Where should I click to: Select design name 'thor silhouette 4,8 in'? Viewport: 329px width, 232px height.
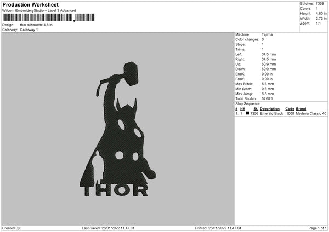click(36, 25)
